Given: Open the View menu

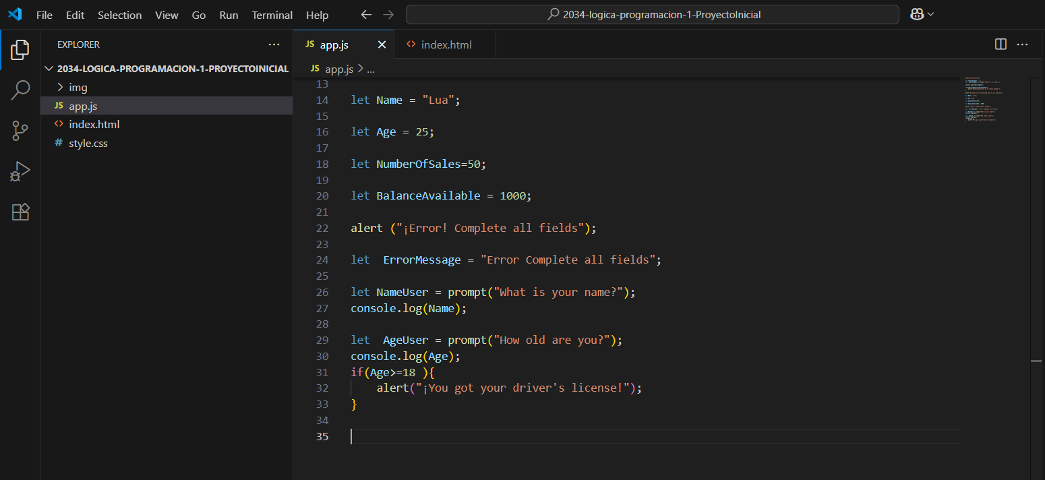Looking at the screenshot, I should click(x=167, y=15).
